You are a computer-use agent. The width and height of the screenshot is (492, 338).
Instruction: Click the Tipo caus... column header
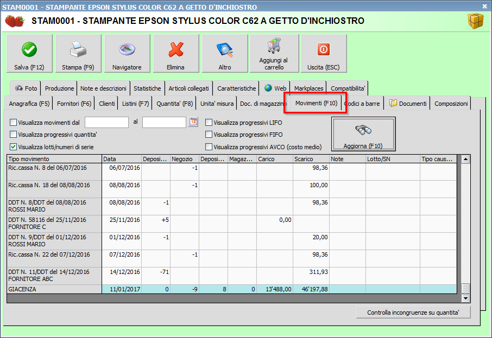click(439, 159)
